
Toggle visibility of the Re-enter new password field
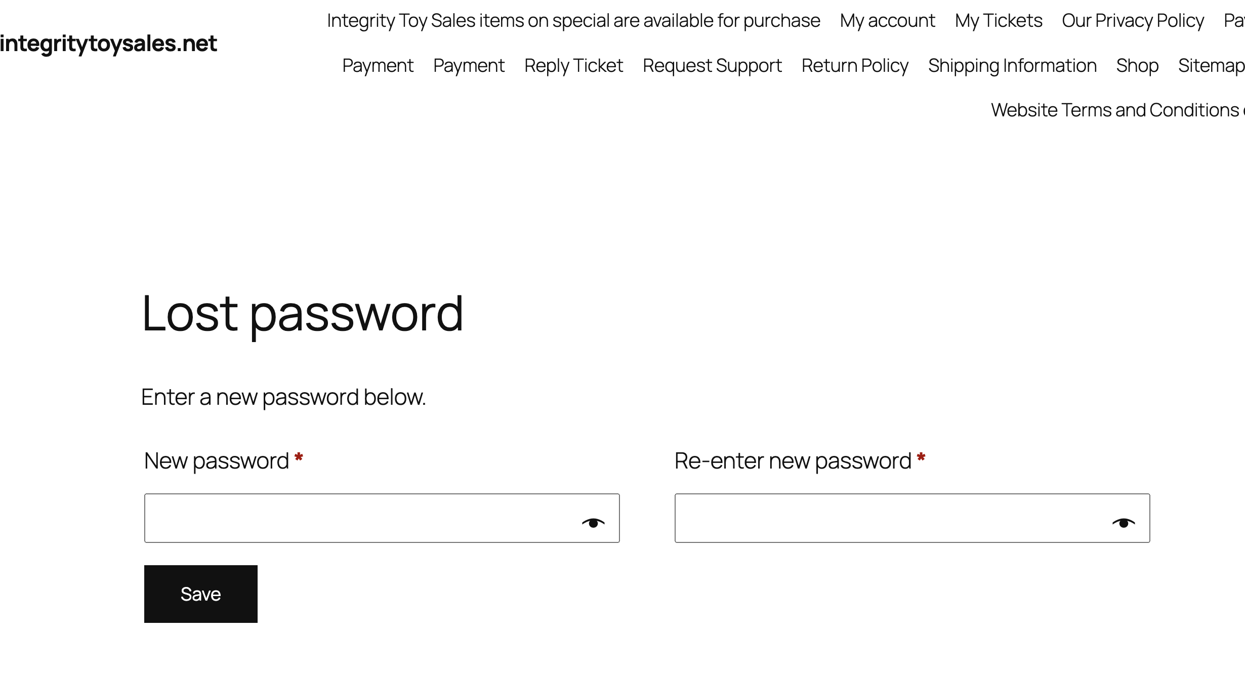coord(1124,523)
